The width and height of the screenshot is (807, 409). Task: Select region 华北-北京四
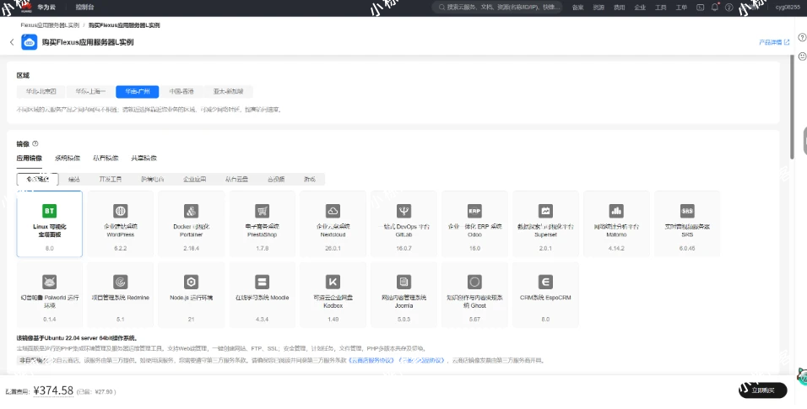[41, 92]
